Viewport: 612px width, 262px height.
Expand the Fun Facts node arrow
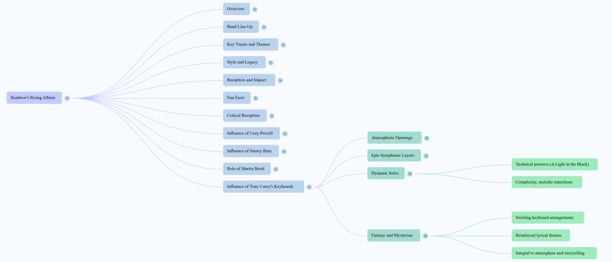255,98
